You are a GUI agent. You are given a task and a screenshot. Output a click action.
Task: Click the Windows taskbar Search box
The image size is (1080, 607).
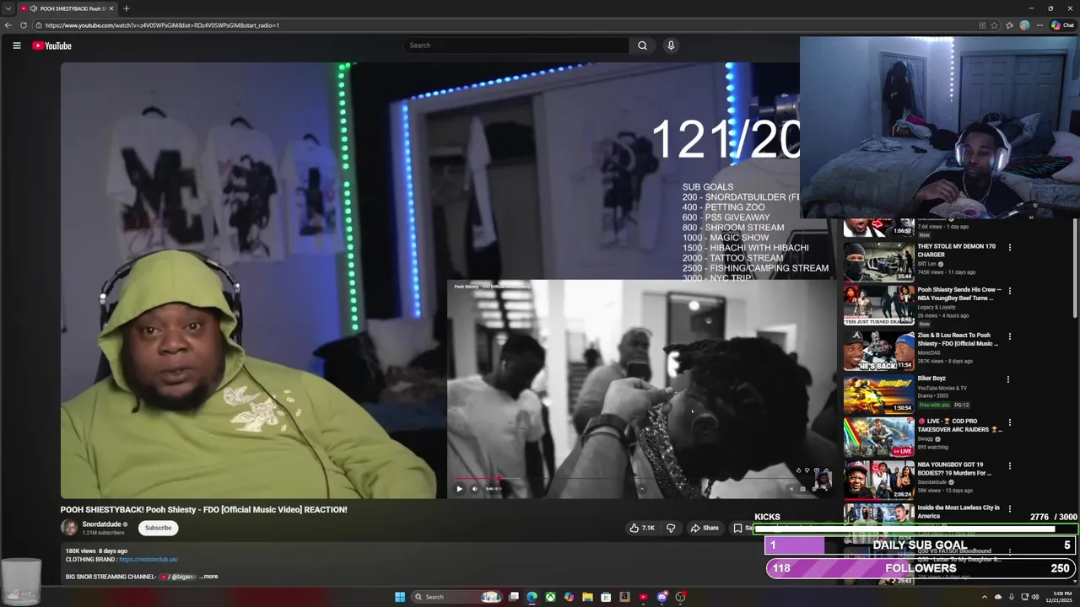tap(456, 597)
